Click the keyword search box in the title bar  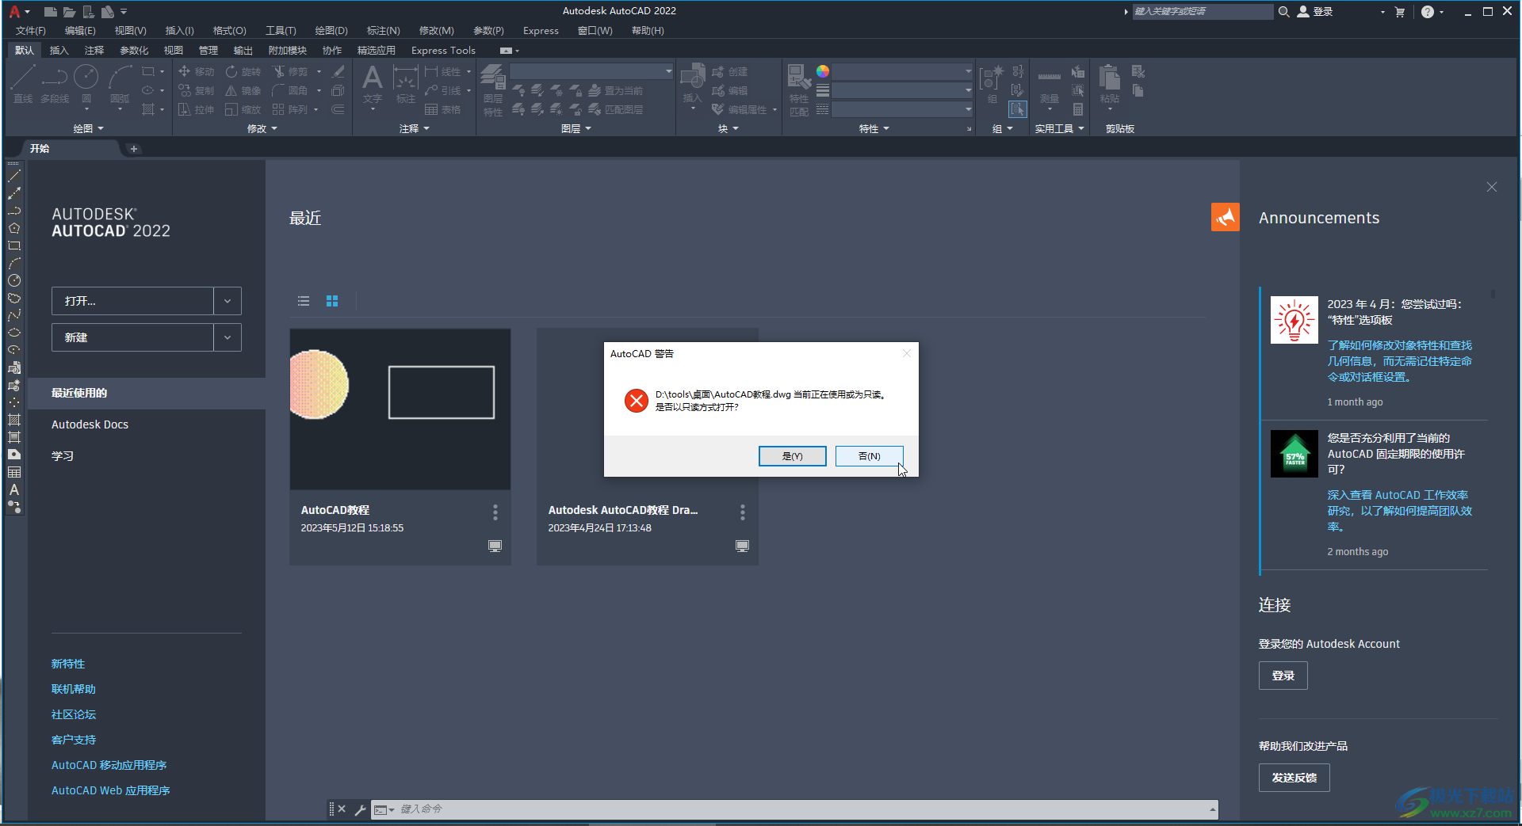point(1203,12)
